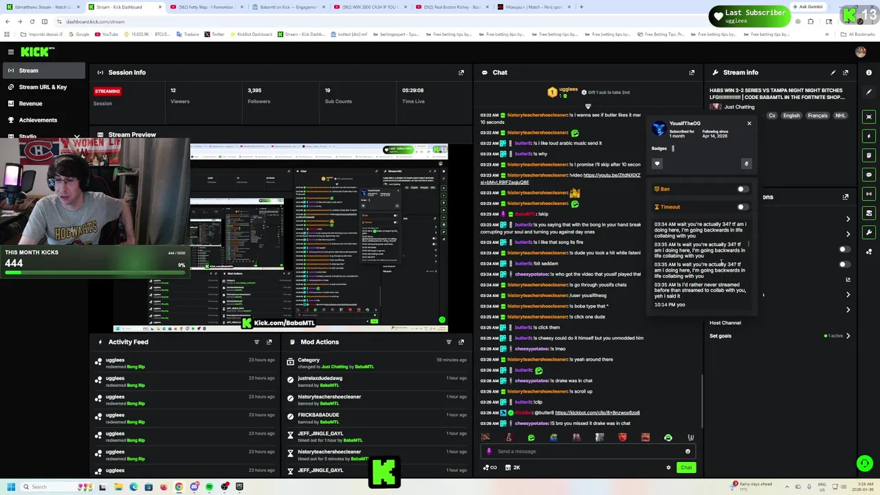Filter the Mod Actions list
Screen dimensions: 880x495
[448, 342]
